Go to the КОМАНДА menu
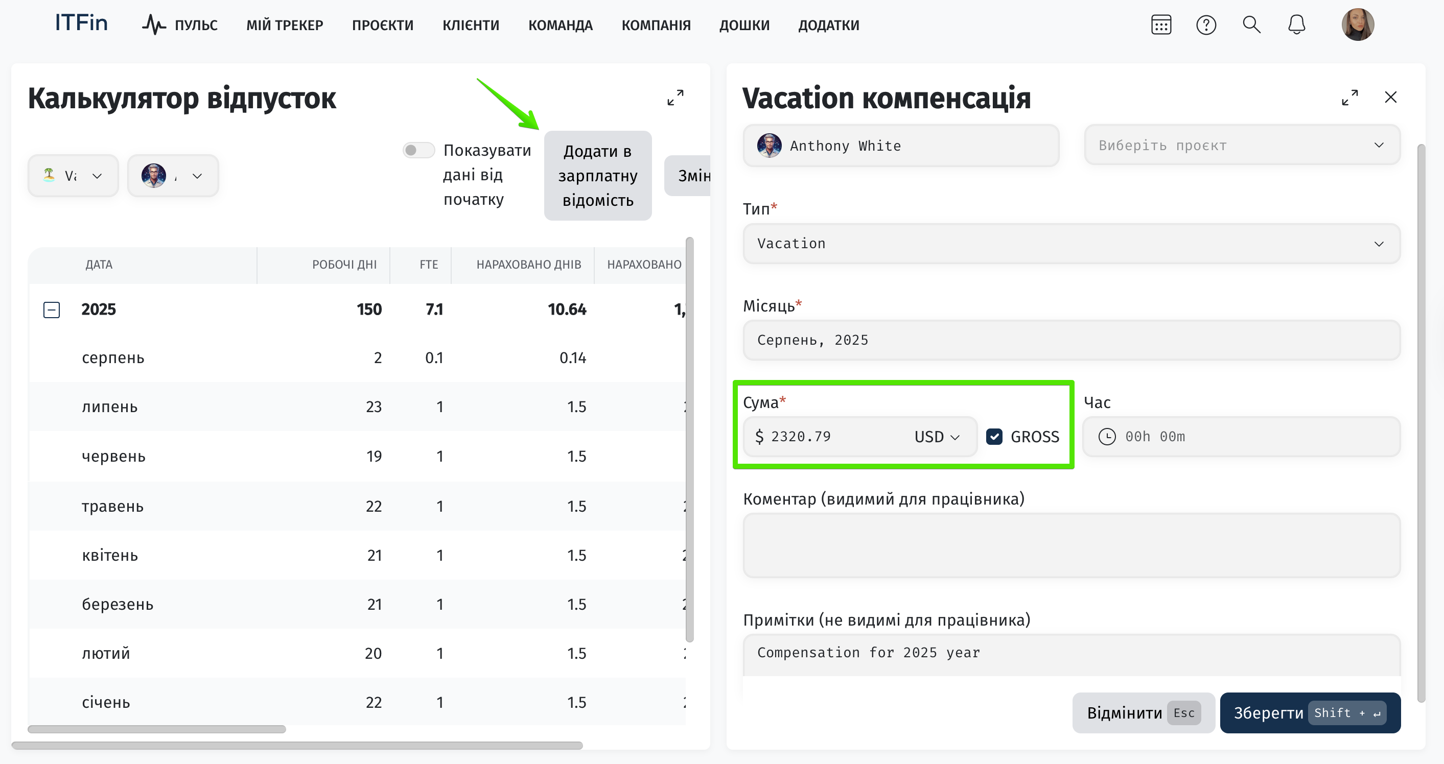 pos(560,25)
